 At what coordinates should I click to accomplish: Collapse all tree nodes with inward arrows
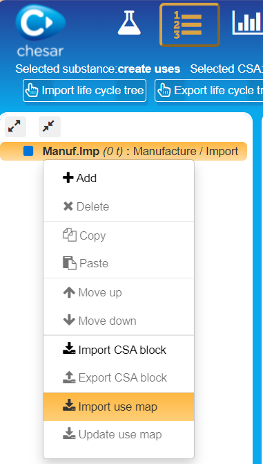pyautogui.click(x=50, y=127)
